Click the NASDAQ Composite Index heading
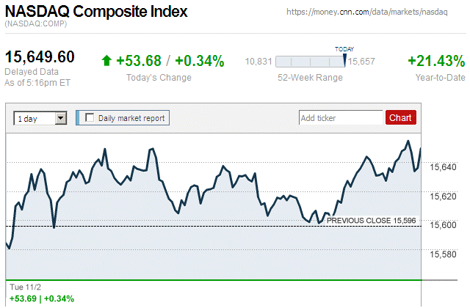 [96, 12]
